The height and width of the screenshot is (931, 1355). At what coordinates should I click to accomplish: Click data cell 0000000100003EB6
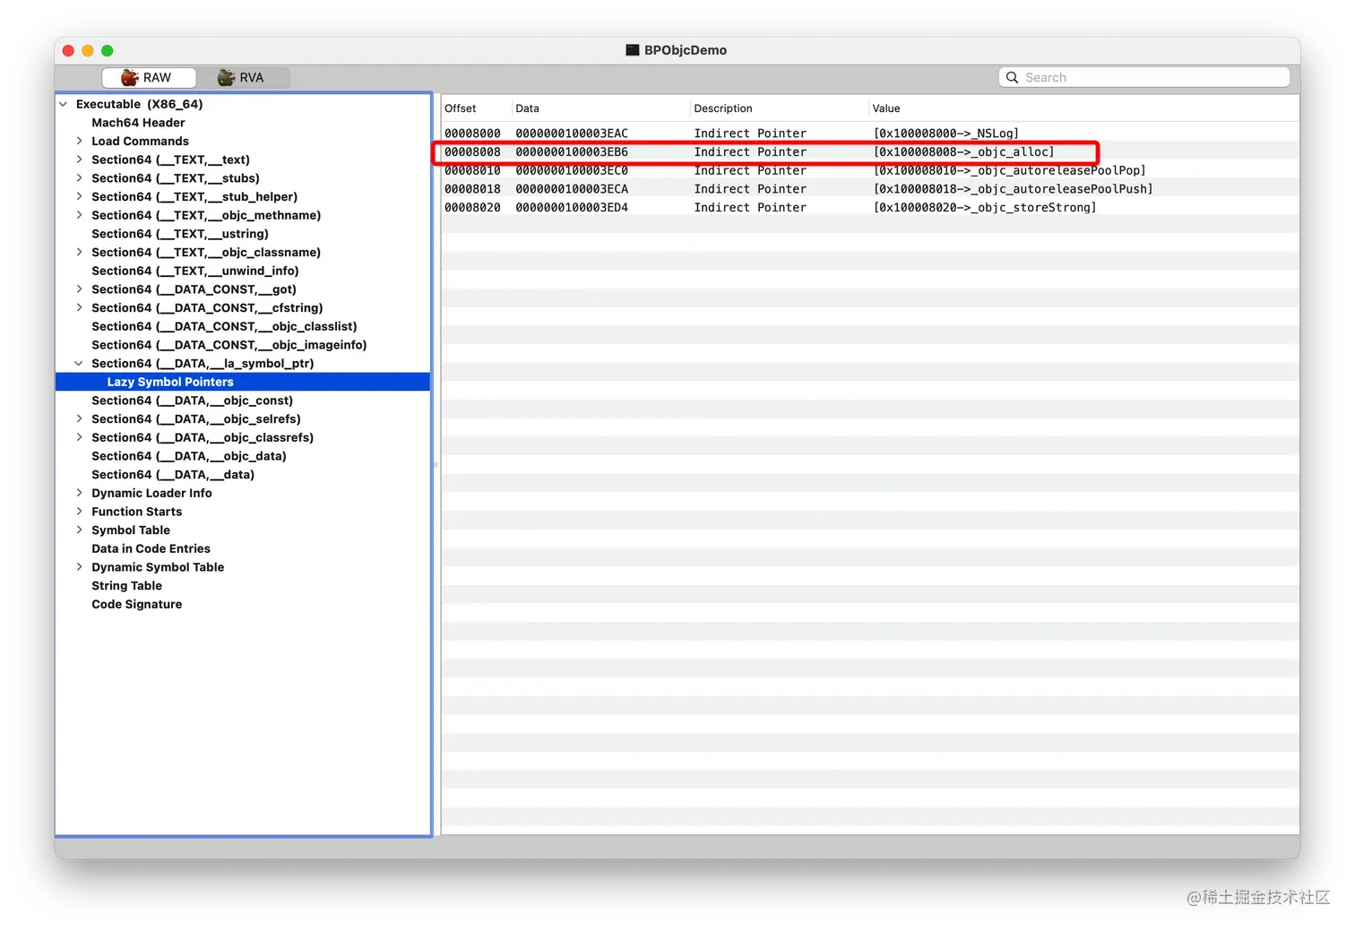pyautogui.click(x=572, y=152)
